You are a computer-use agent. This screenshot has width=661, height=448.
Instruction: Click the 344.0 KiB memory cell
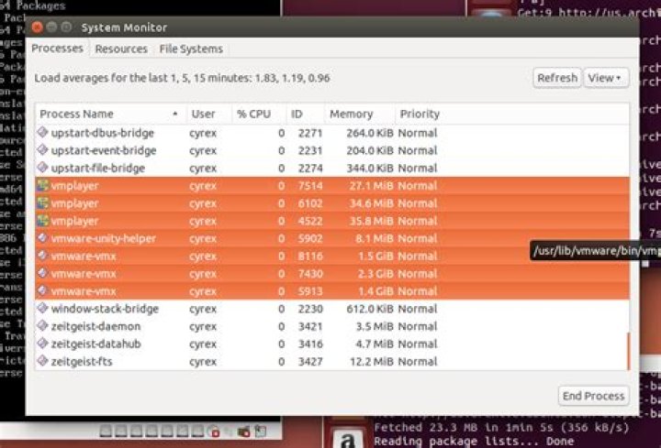pyautogui.click(x=370, y=168)
